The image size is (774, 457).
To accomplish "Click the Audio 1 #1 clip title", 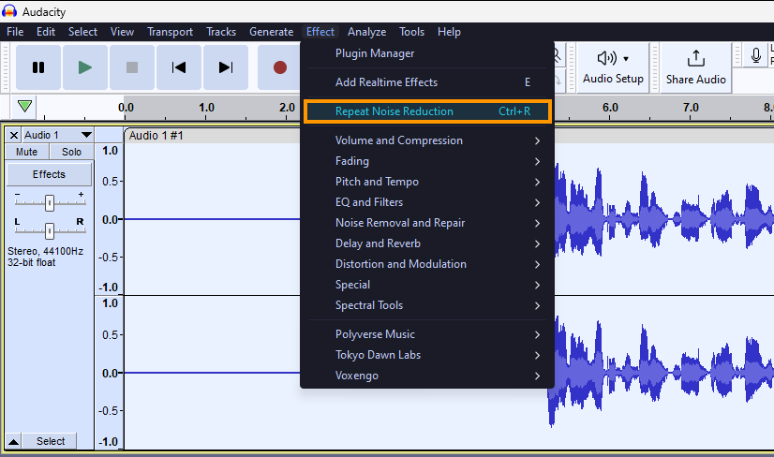I will tap(156, 136).
